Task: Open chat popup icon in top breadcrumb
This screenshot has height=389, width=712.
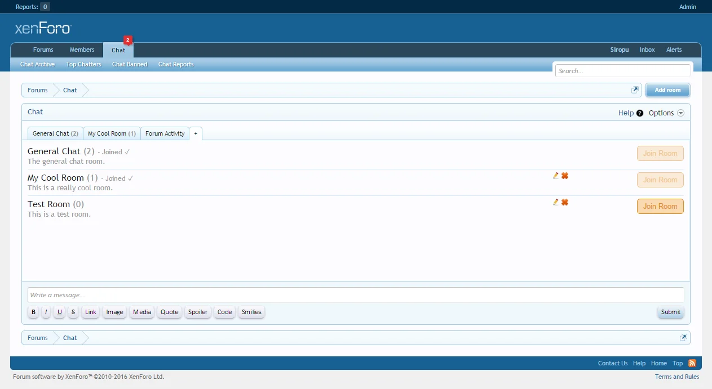Action: 635,90
